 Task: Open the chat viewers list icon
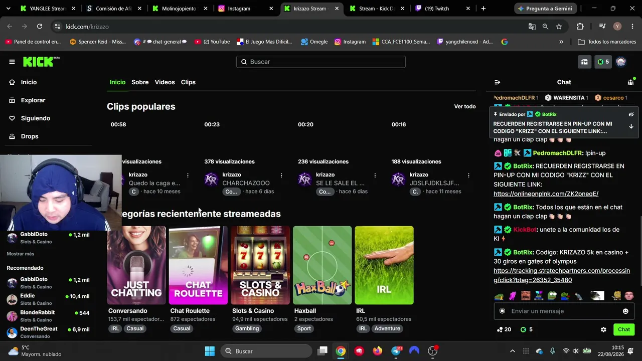(x=630, y=82)
